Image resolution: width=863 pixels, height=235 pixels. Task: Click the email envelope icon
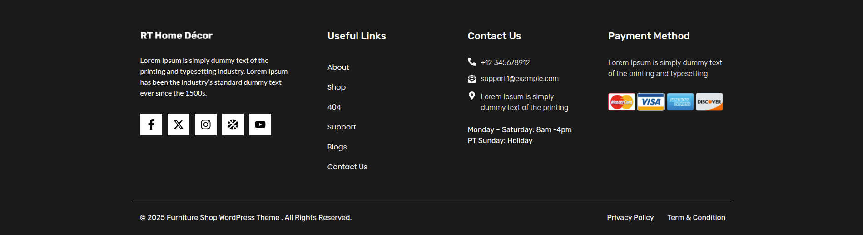pyautogui.click(x=472, y=79)
